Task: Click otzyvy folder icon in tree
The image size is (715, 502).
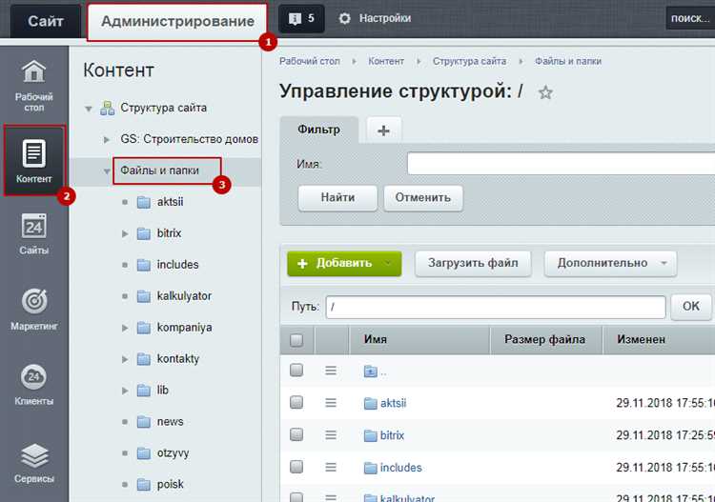Action: click(144, 453)
